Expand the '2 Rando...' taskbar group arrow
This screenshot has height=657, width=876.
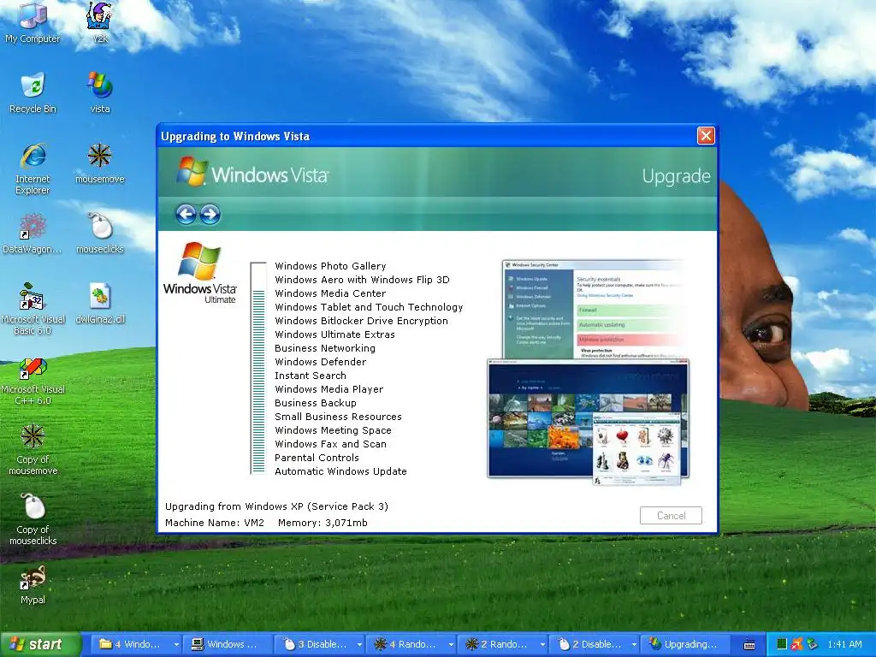click(542, 644)
